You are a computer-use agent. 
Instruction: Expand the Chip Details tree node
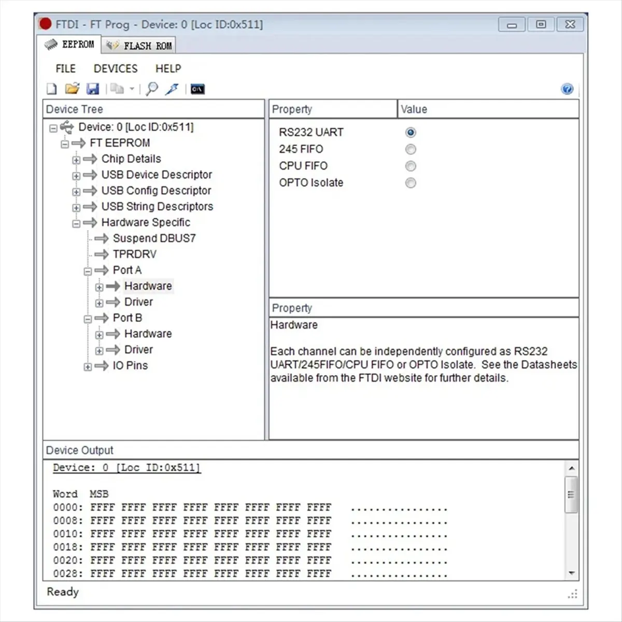point(76,160)
